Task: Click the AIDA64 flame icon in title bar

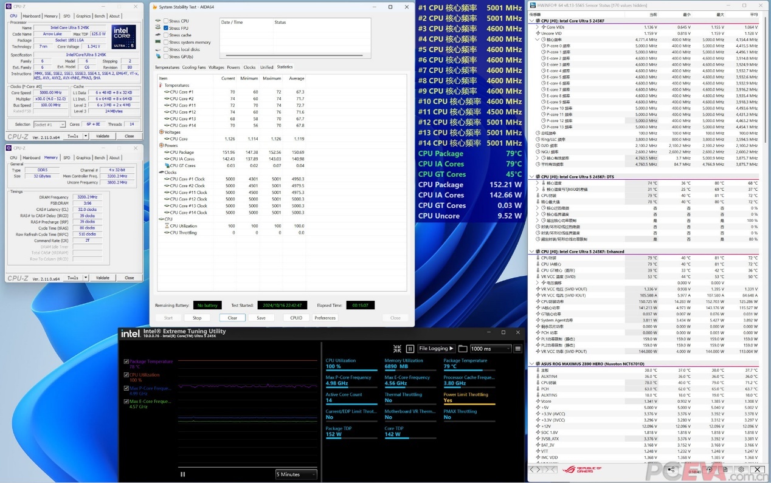Action: (x=154, y=7)
